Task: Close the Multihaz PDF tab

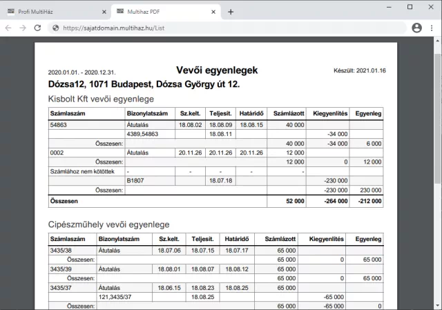Action: tap(214, 12)
